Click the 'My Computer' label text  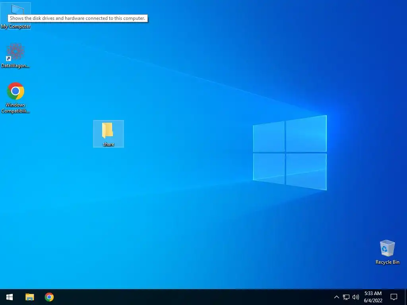[x=16, y=26]
